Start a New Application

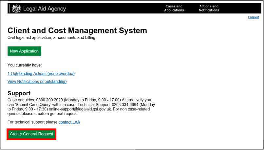pyautogui.click(x=24, y=51)
